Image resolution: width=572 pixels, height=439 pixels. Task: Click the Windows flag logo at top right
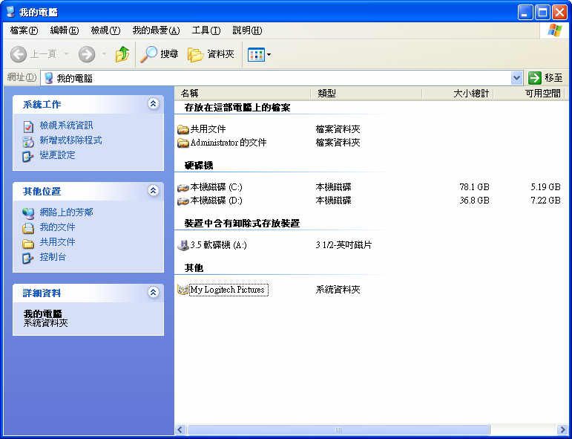click(554, 30)
